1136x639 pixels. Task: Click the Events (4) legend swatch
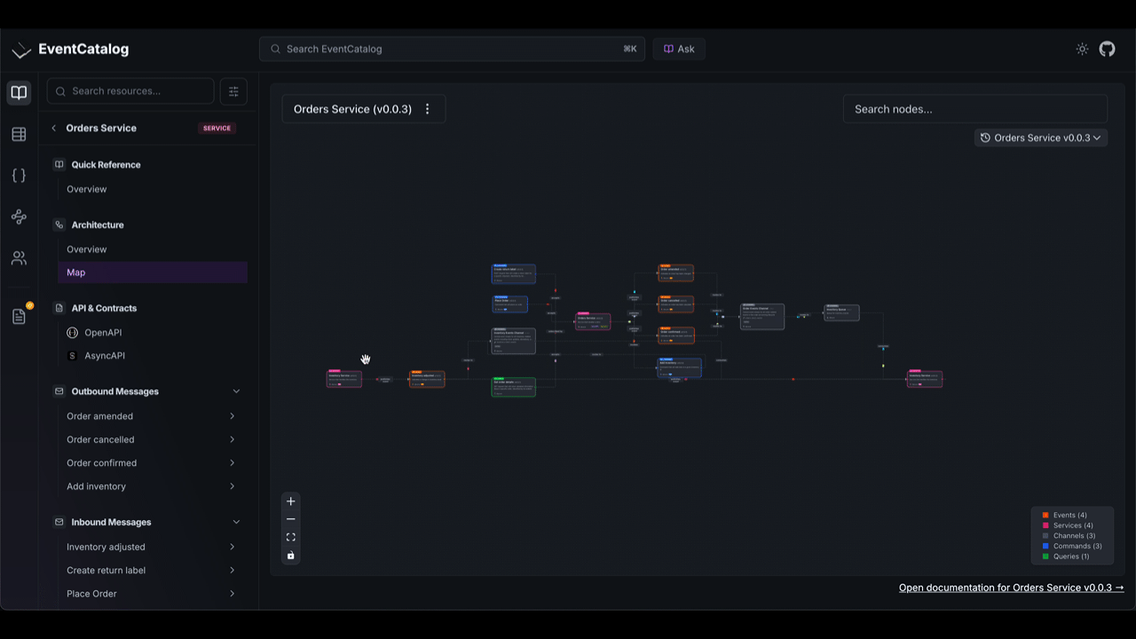(x=1045, y=516)
